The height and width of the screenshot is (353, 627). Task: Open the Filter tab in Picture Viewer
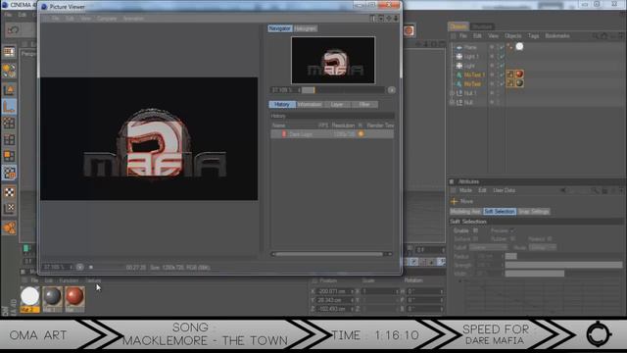coord(364,105)
